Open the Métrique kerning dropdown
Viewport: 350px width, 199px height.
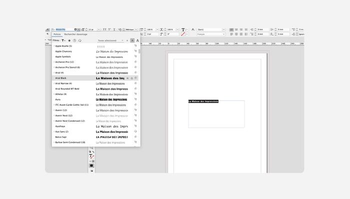click(136, 29)
